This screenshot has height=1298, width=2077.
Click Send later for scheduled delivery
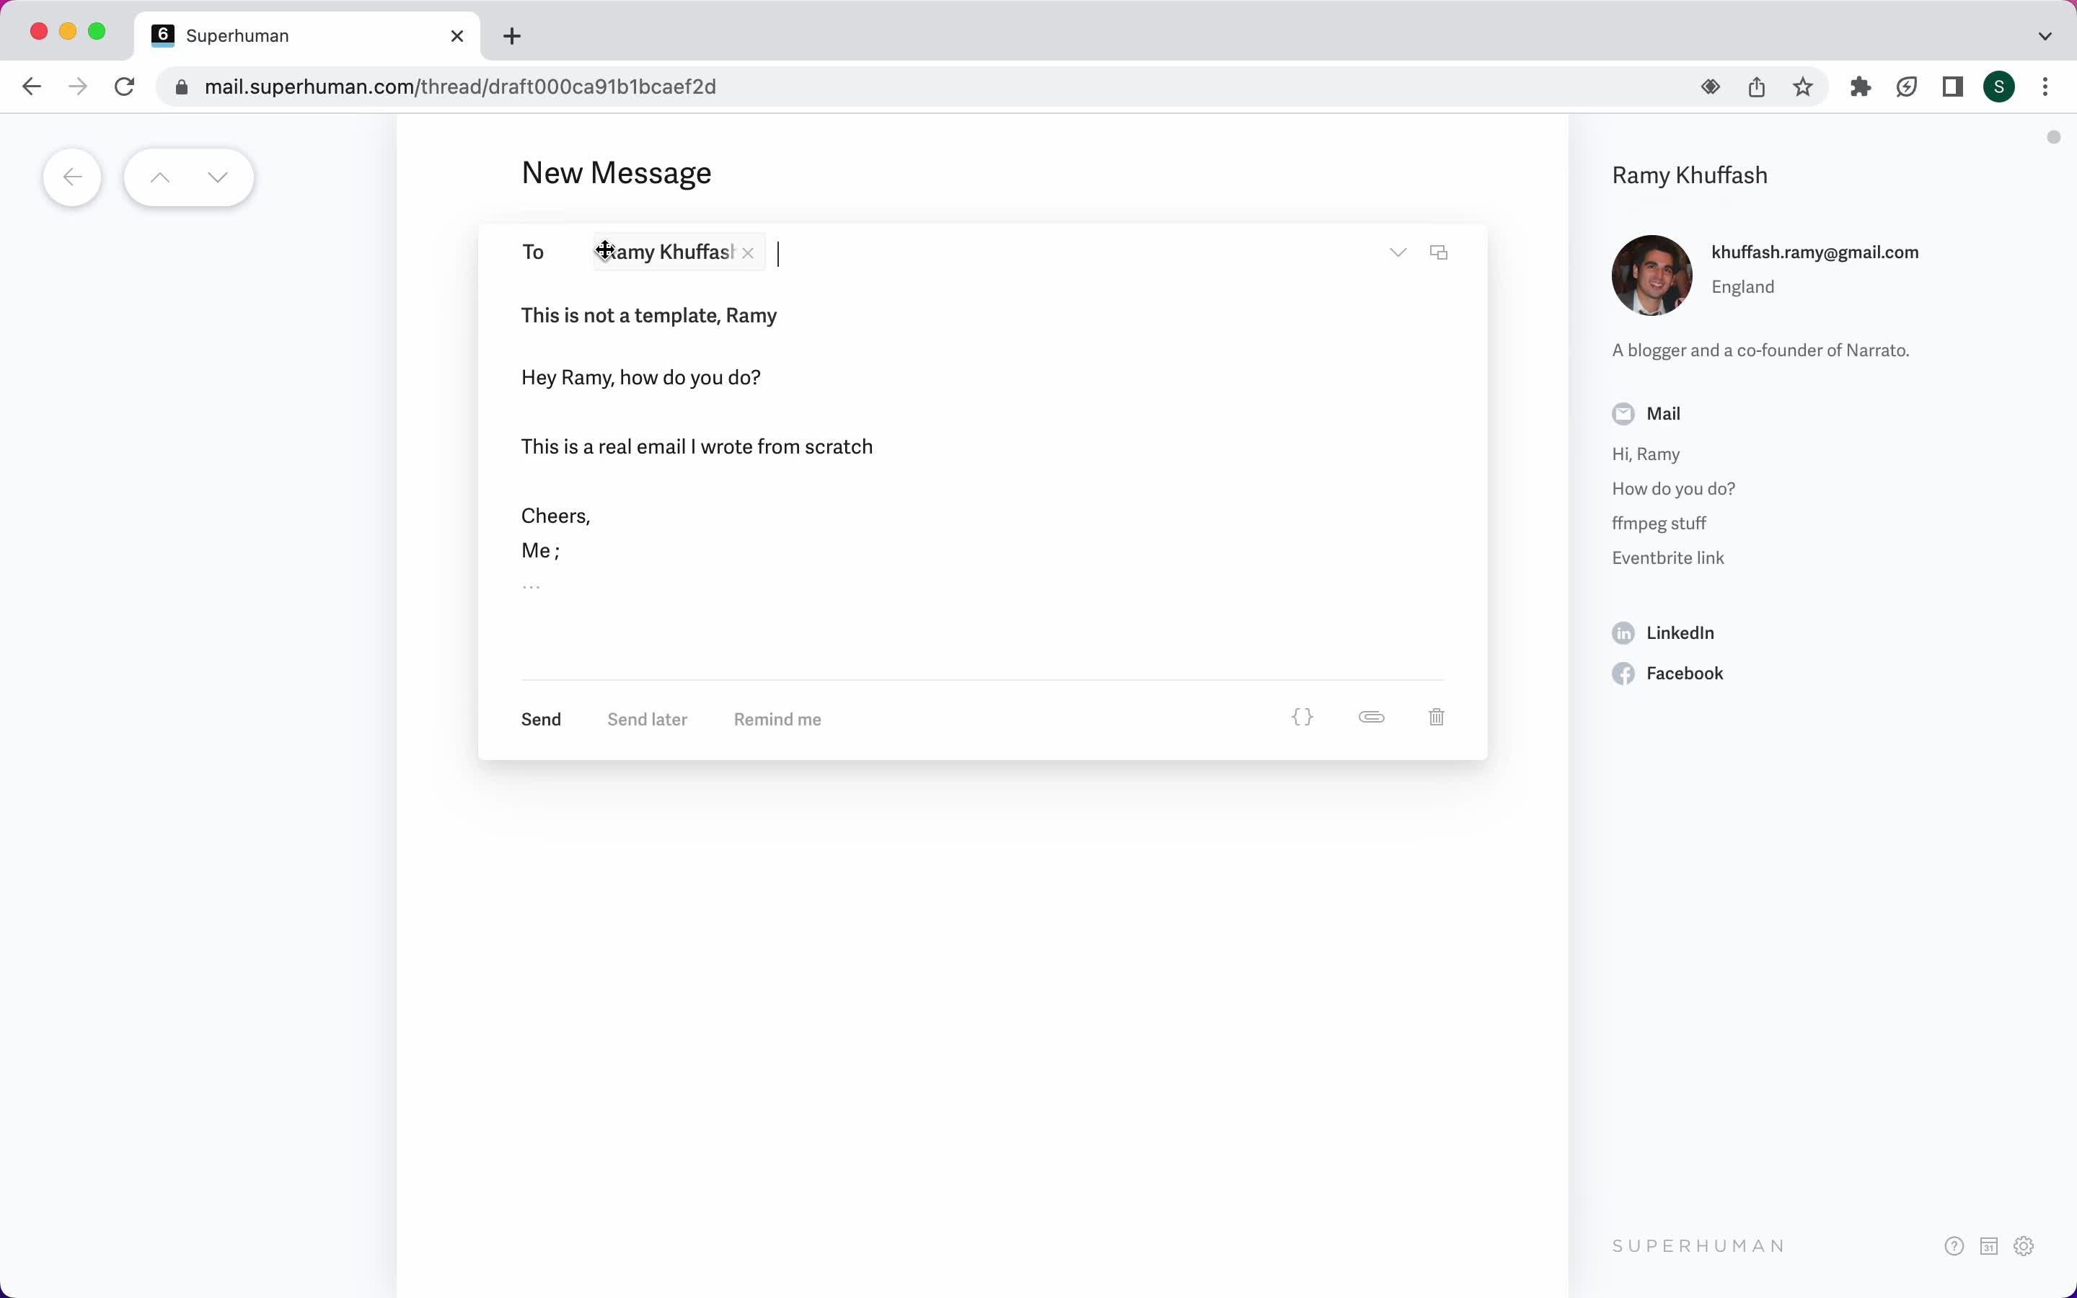[x=646, y=719]
